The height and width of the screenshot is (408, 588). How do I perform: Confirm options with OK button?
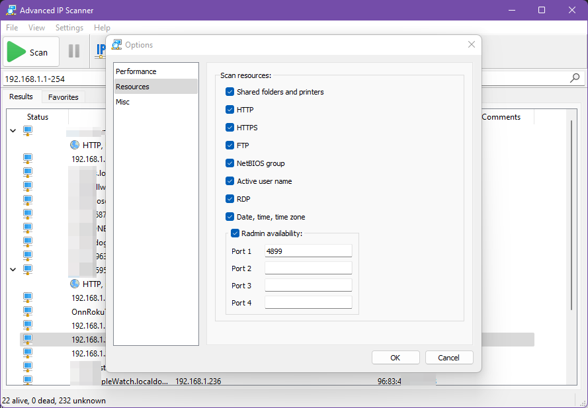[x=396, y=358]
